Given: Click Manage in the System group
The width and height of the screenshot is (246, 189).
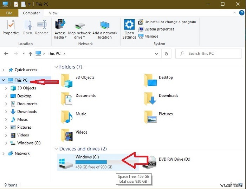Looking at the screenshot, I should click(x=148, y=36).
